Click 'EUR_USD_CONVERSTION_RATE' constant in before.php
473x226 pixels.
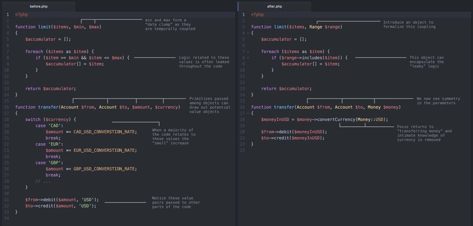[x=104, y=150]
